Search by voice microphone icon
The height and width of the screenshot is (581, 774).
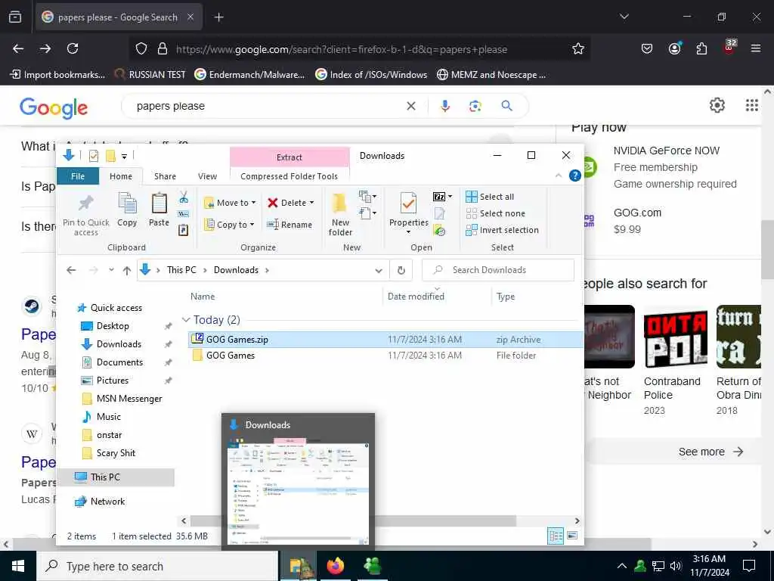click(x=444, y=106)
